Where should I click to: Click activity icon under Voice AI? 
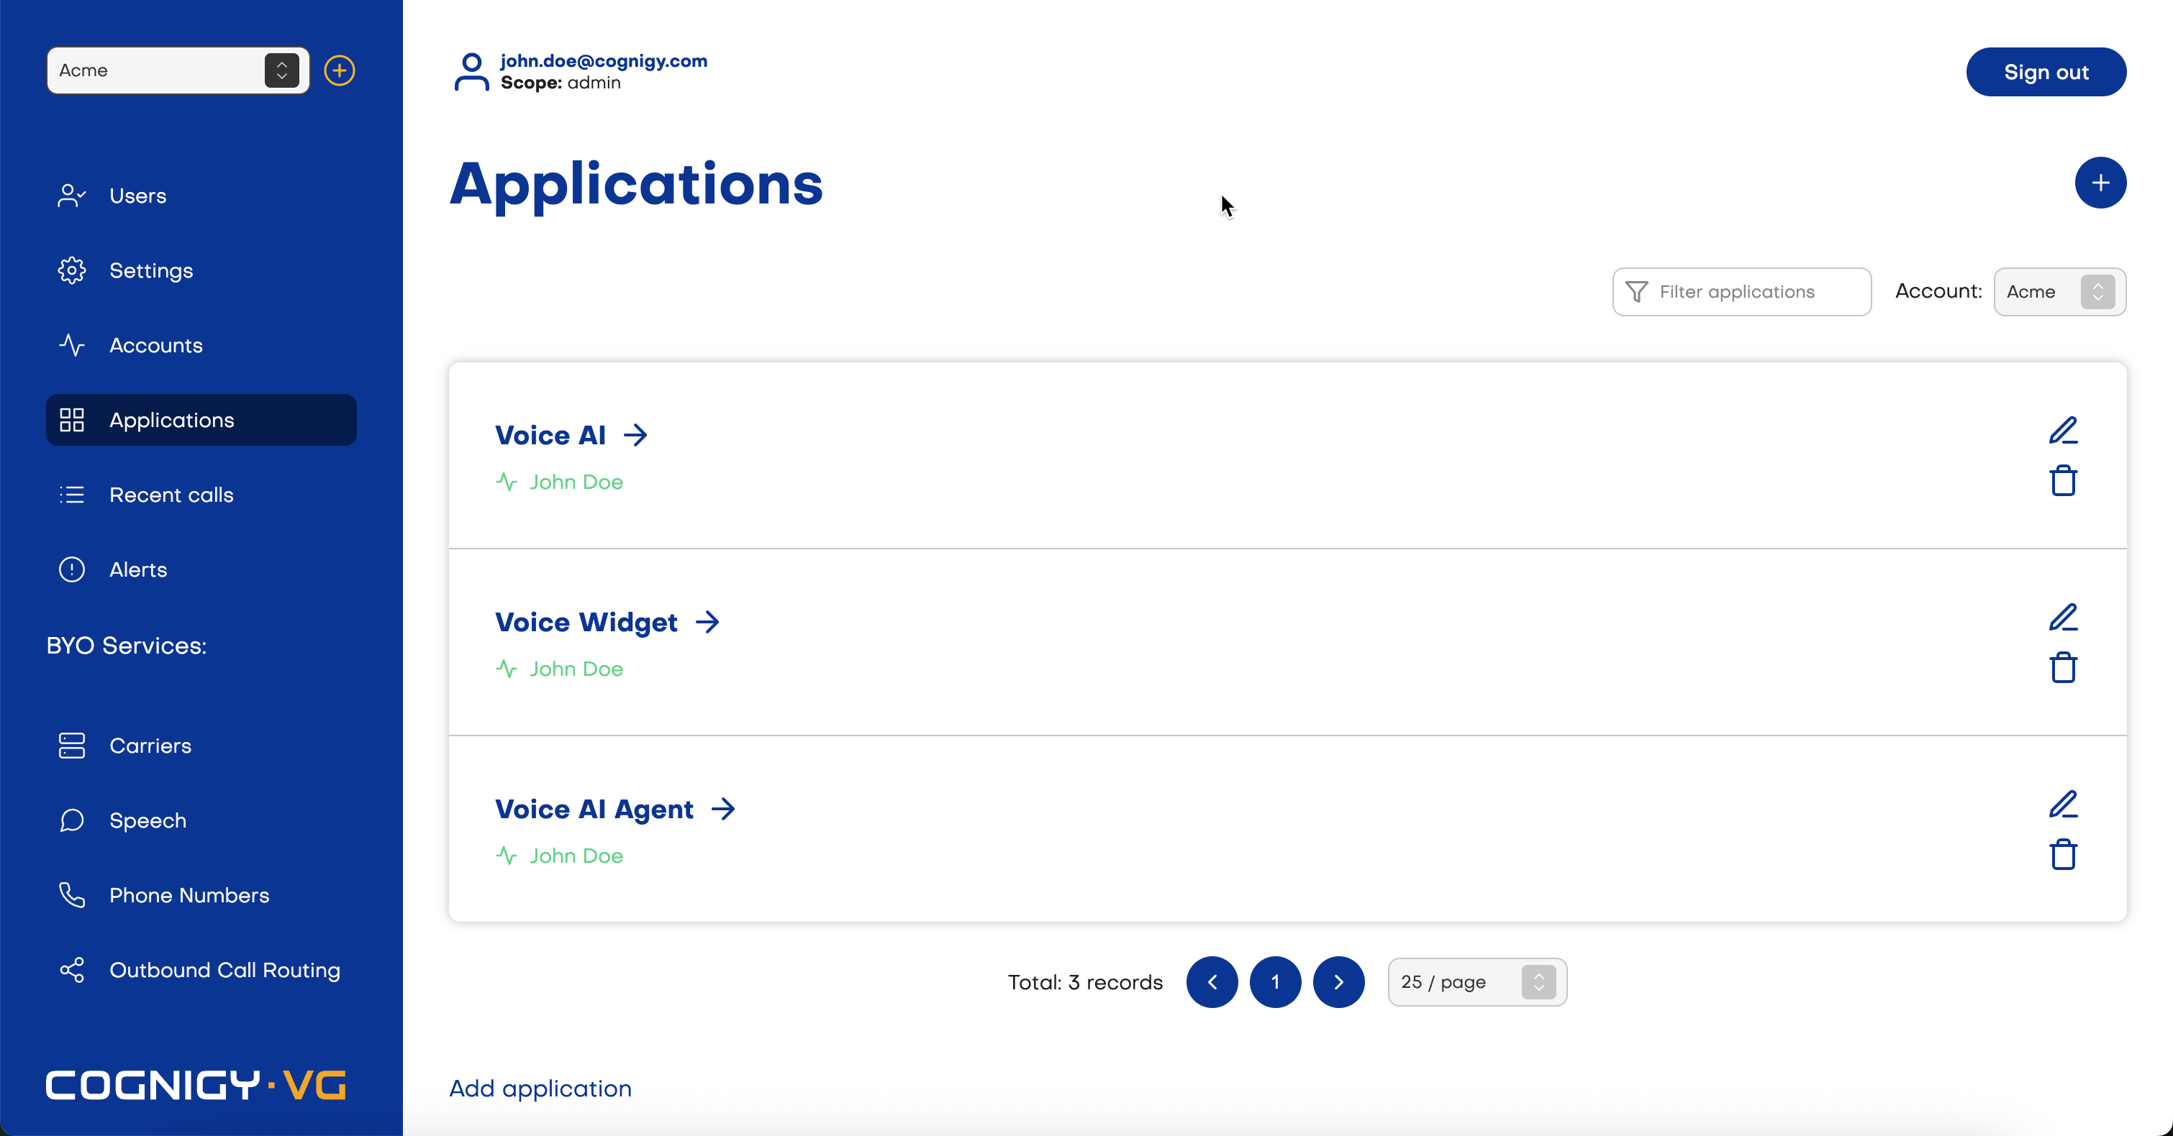pos(507,482)
